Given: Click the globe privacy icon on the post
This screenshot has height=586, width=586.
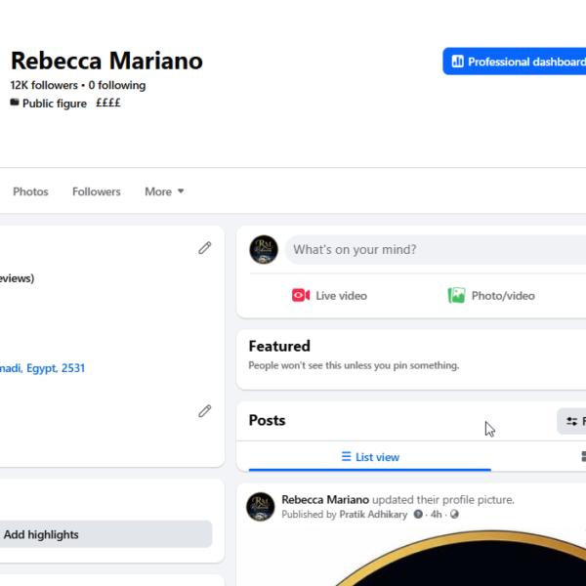Looking at the screenshot, I should click(454, 515).
